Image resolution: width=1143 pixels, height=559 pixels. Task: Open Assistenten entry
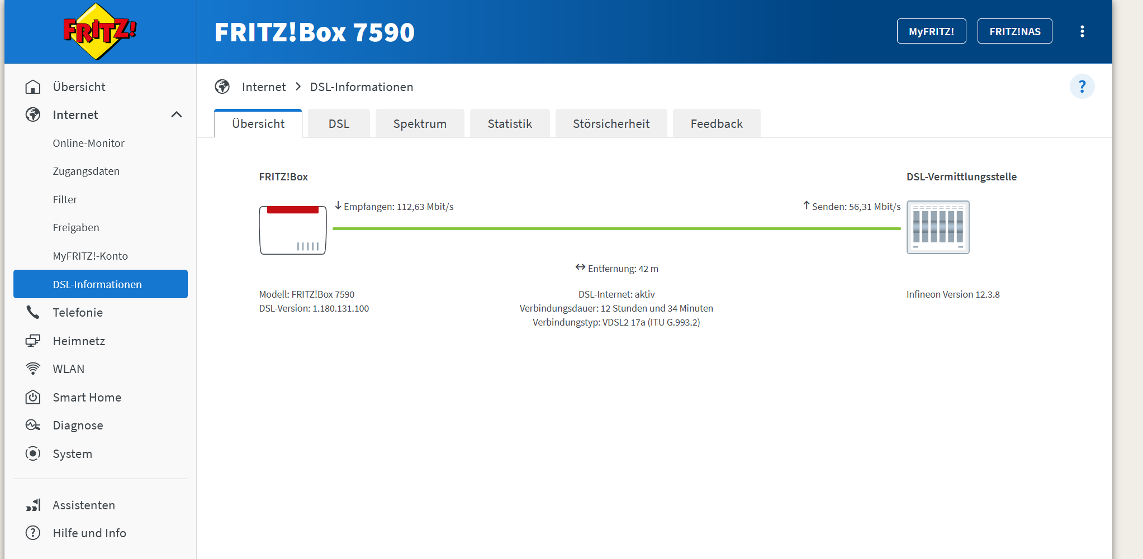(x=101, y=505)
